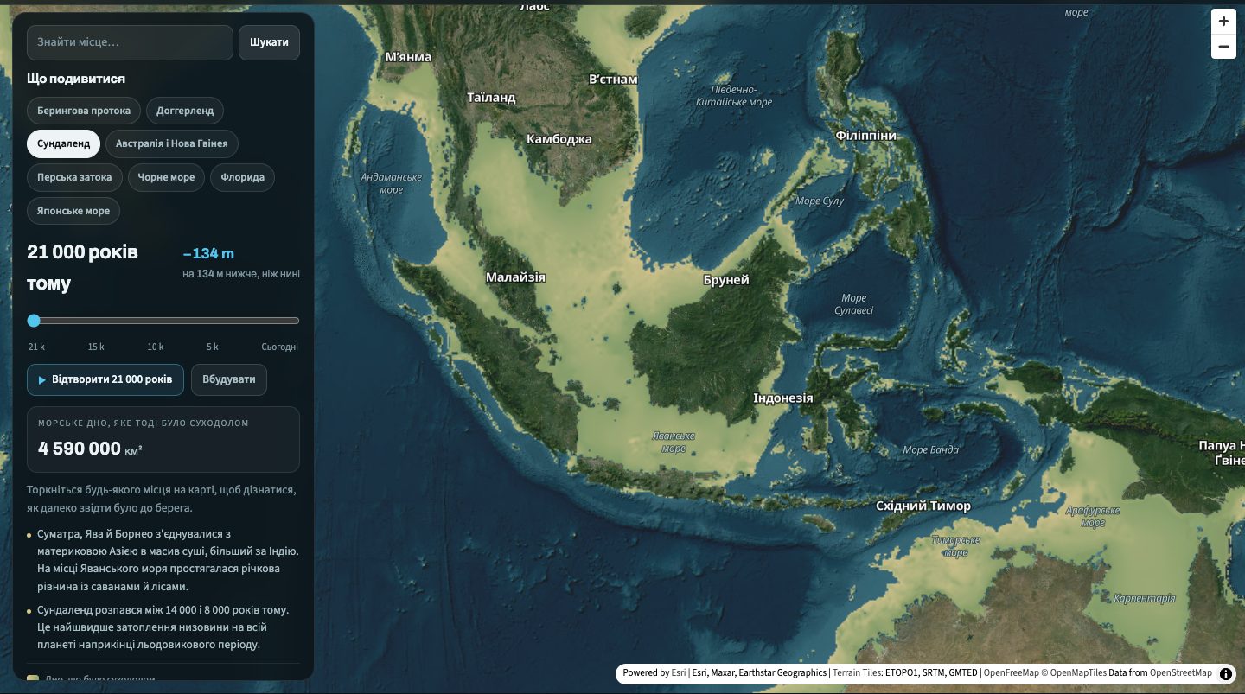Jump to the "Сьогодні" timeline mark
This screenshot has width=1245, height=694.
click(280, 347)
